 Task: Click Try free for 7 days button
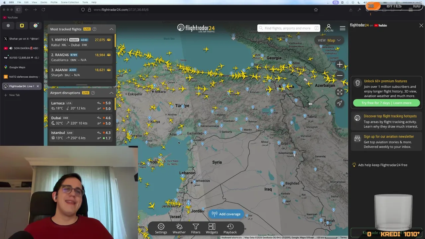click(386, 103)
